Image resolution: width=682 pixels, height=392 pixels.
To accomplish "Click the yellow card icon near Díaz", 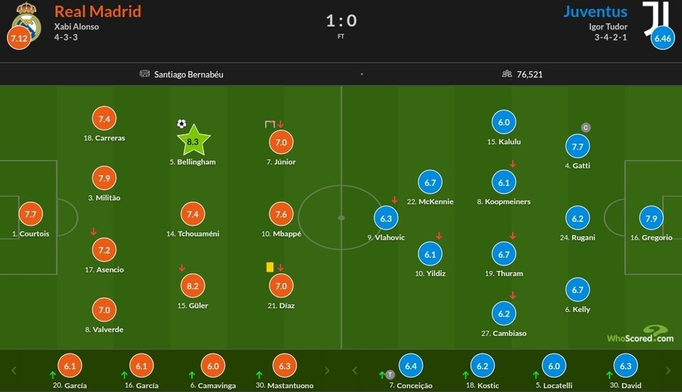I will 269,266.
